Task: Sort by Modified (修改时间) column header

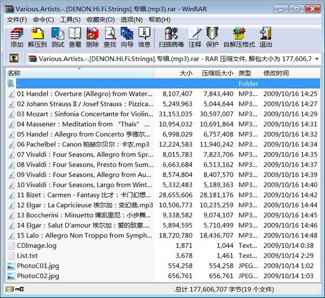Action: (290, 73)
